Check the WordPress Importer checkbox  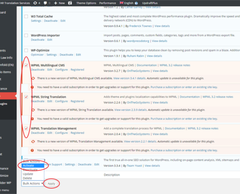tap(26, 35)
